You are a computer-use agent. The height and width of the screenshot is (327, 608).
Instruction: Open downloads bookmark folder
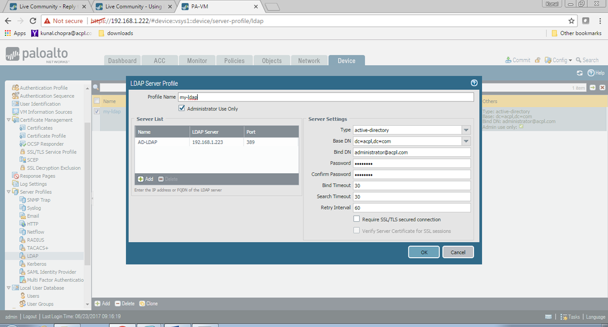tap(116, 33)
